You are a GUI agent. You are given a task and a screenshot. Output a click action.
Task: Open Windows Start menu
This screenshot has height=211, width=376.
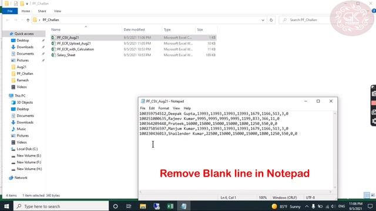coord(6,206)
